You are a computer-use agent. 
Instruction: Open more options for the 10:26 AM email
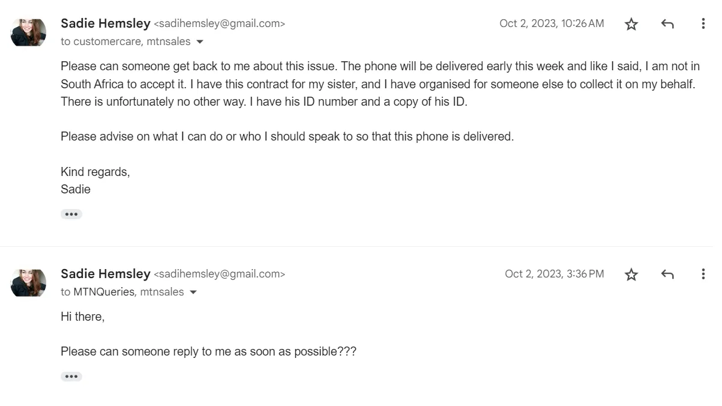click(703, 24)
